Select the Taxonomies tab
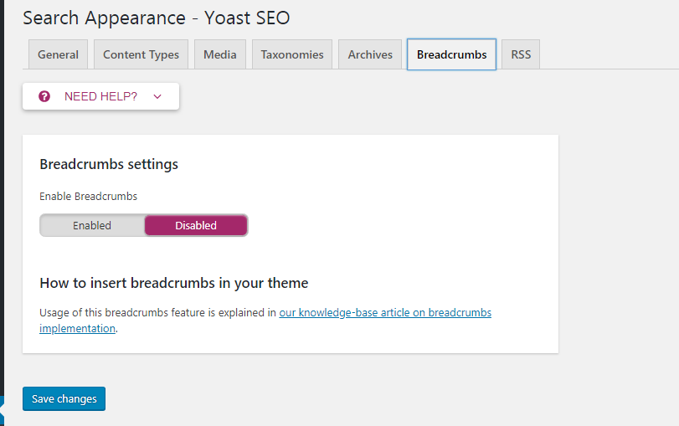The image size is (679, 426). coord(292,54)
